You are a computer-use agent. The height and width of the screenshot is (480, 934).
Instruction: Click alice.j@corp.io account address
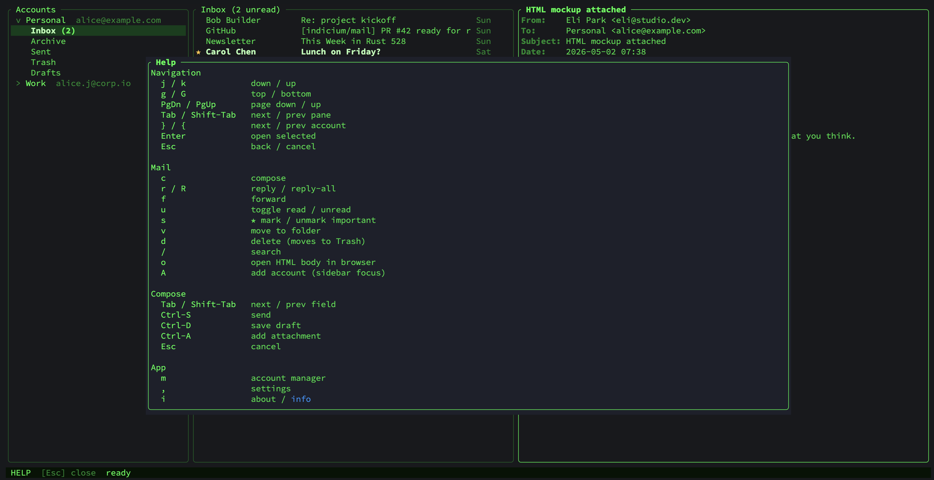[x=93, y=83]
